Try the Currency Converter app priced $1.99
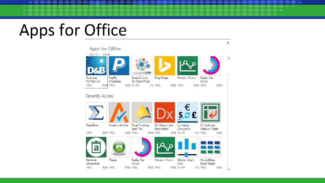The width and height of the screenshot is (325, 183). pos(197,132)
